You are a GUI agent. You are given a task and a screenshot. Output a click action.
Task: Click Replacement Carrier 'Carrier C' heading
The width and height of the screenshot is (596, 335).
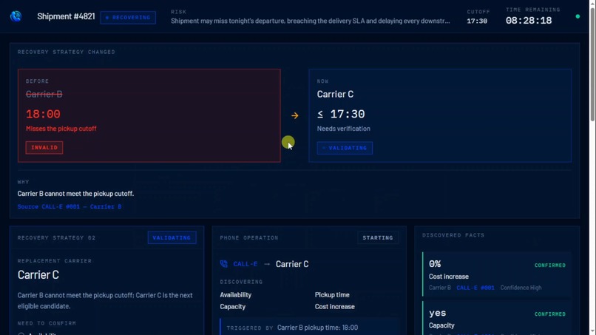(x=38, y=274)
